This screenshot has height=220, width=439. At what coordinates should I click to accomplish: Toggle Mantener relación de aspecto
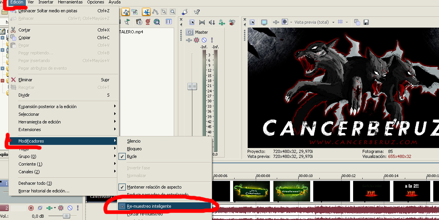pyautogui.click(x=122, y=187)
